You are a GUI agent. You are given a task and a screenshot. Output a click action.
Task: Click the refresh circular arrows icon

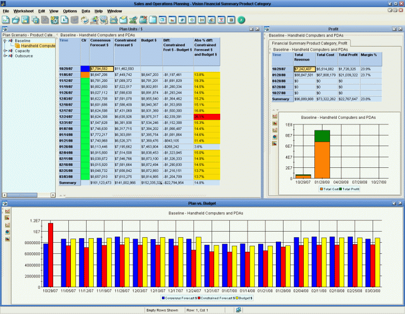coord(84,20)
